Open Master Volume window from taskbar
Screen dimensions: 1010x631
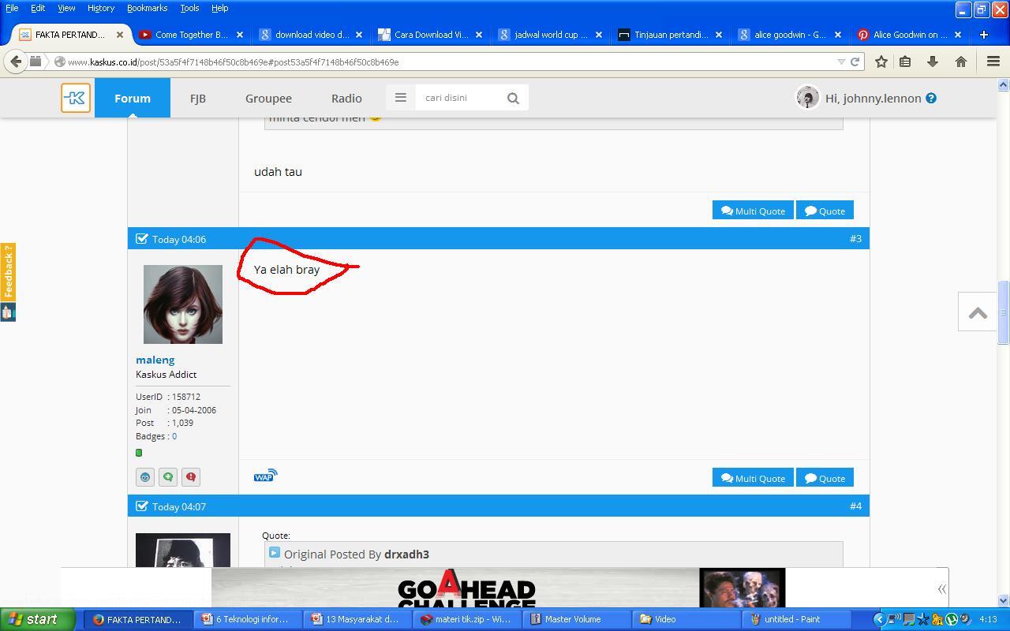(576, 619)
